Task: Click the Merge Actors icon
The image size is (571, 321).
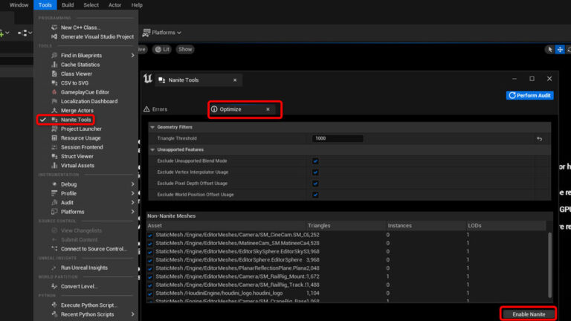Action: pyautogui.click(x=54, y=110)
